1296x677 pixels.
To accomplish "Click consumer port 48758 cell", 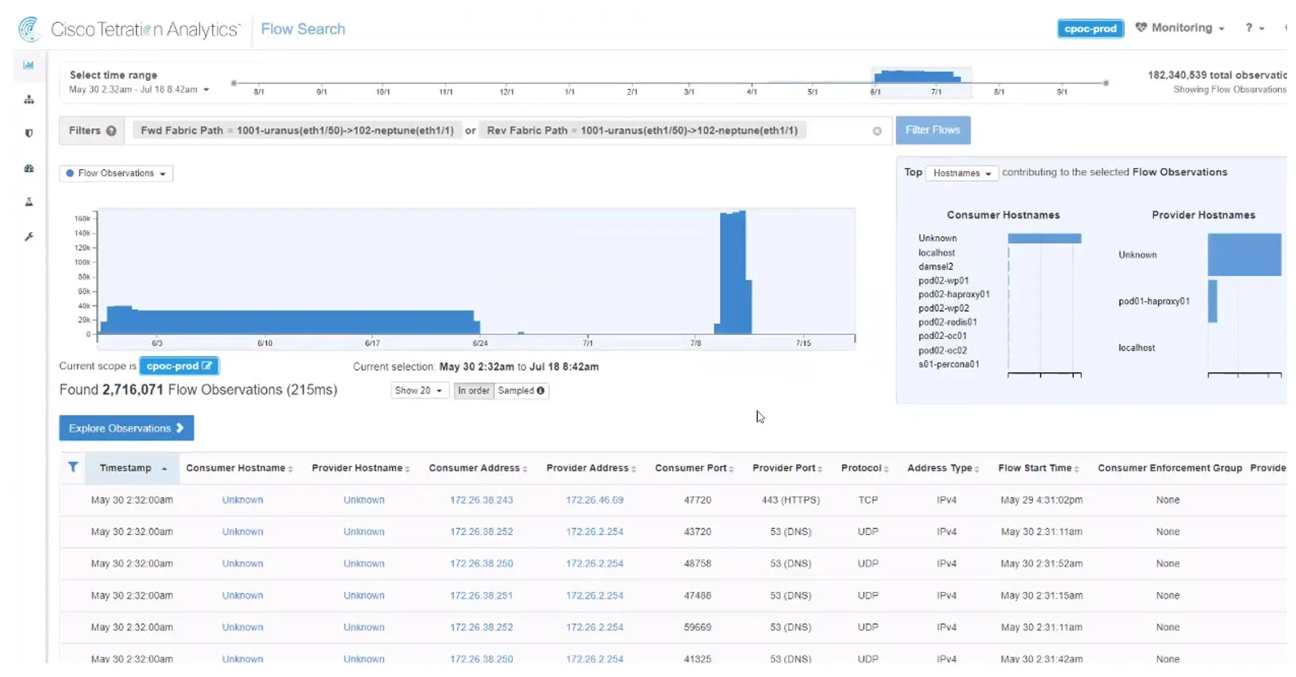I will (697, 563).
